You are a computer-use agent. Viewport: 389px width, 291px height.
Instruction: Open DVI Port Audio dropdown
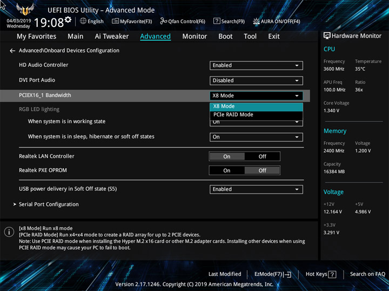coord(256,80)
